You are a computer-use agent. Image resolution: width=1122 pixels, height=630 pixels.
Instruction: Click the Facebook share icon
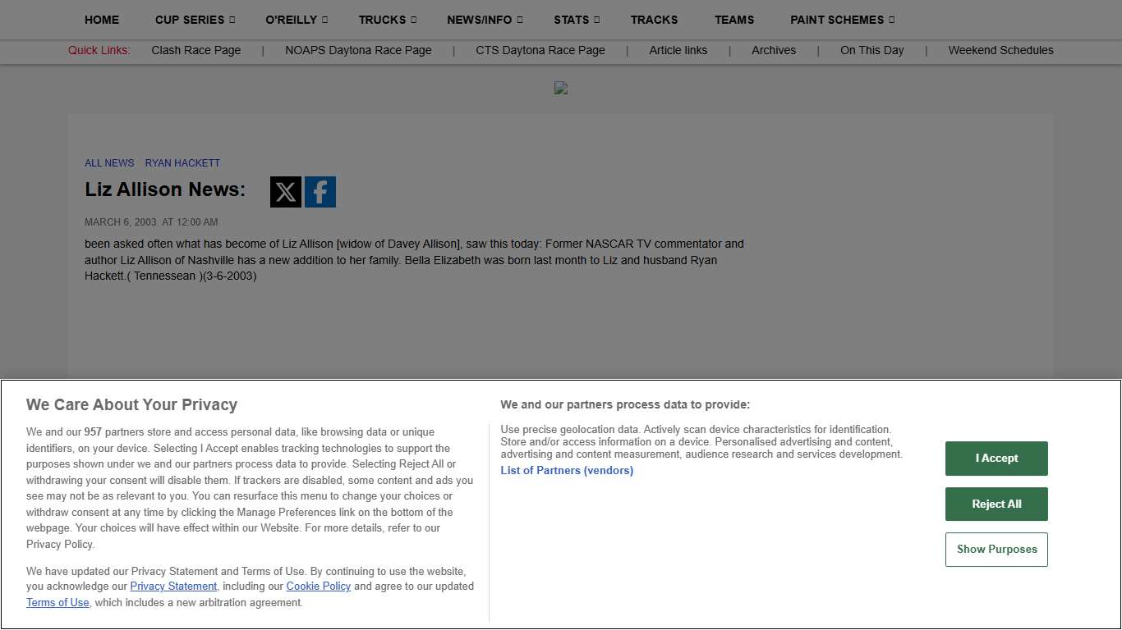[320, 192]
